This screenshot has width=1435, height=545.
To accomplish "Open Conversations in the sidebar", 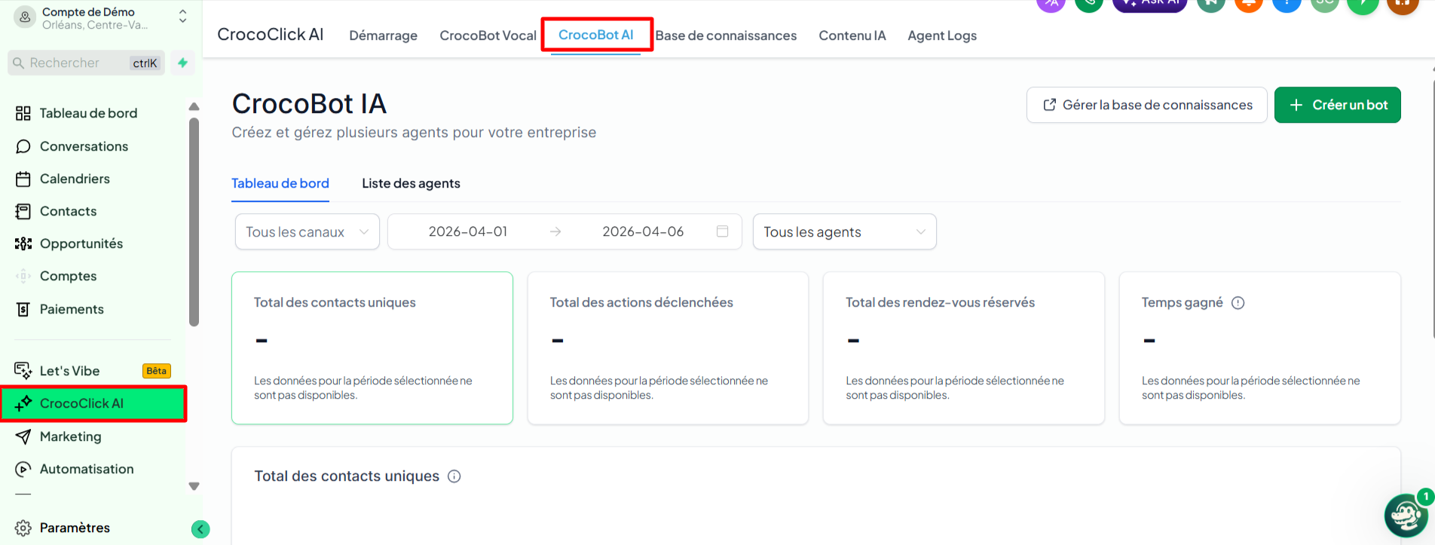I will 84,146.
